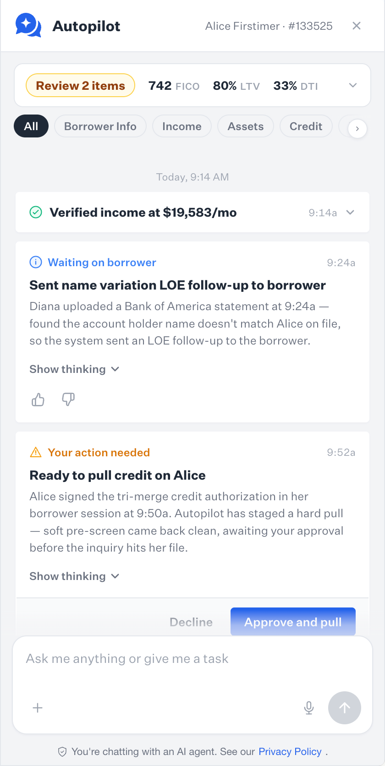
Task: Click the orange action needed warning icon
Action: click(x=35, y=452)
